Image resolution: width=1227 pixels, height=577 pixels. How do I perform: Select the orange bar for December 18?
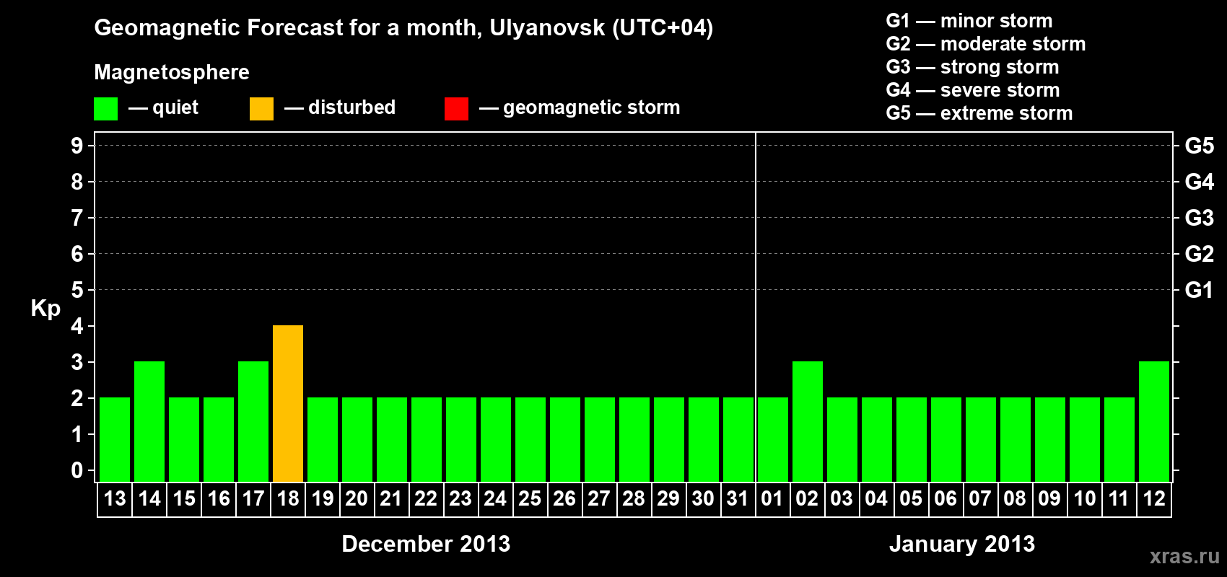tap(288, 403)
